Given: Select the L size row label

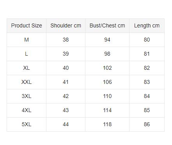Looking at the screenshot, I should pos(27,54).
